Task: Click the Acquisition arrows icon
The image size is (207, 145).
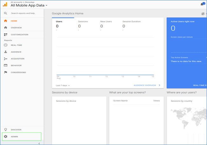Action: [x=5, y=59]
